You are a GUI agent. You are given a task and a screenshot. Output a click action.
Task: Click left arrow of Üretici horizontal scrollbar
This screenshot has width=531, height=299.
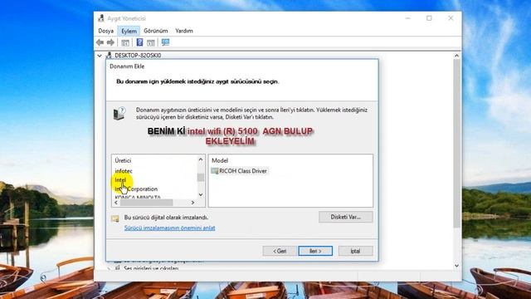(116, 203)
